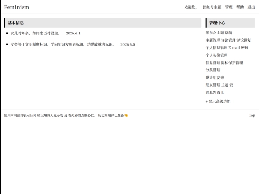Click 添加女主题 in the management center
This screenshot has width=259, height=194.
point(215,33)
